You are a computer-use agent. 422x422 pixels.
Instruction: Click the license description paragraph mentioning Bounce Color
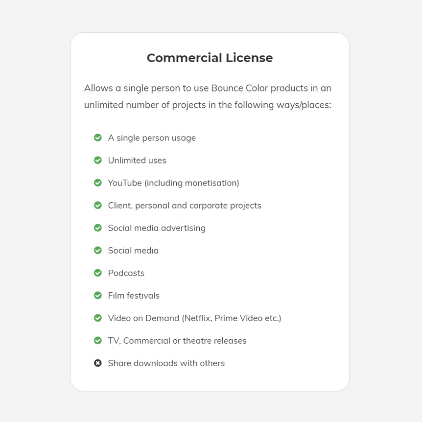[x=208, y=96]
